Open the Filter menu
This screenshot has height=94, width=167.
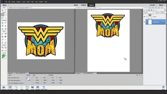click(x=32, y=2)
